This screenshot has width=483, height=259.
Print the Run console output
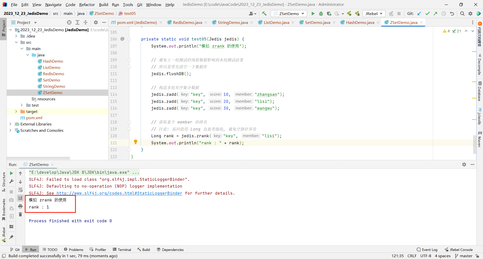point(20,206)
